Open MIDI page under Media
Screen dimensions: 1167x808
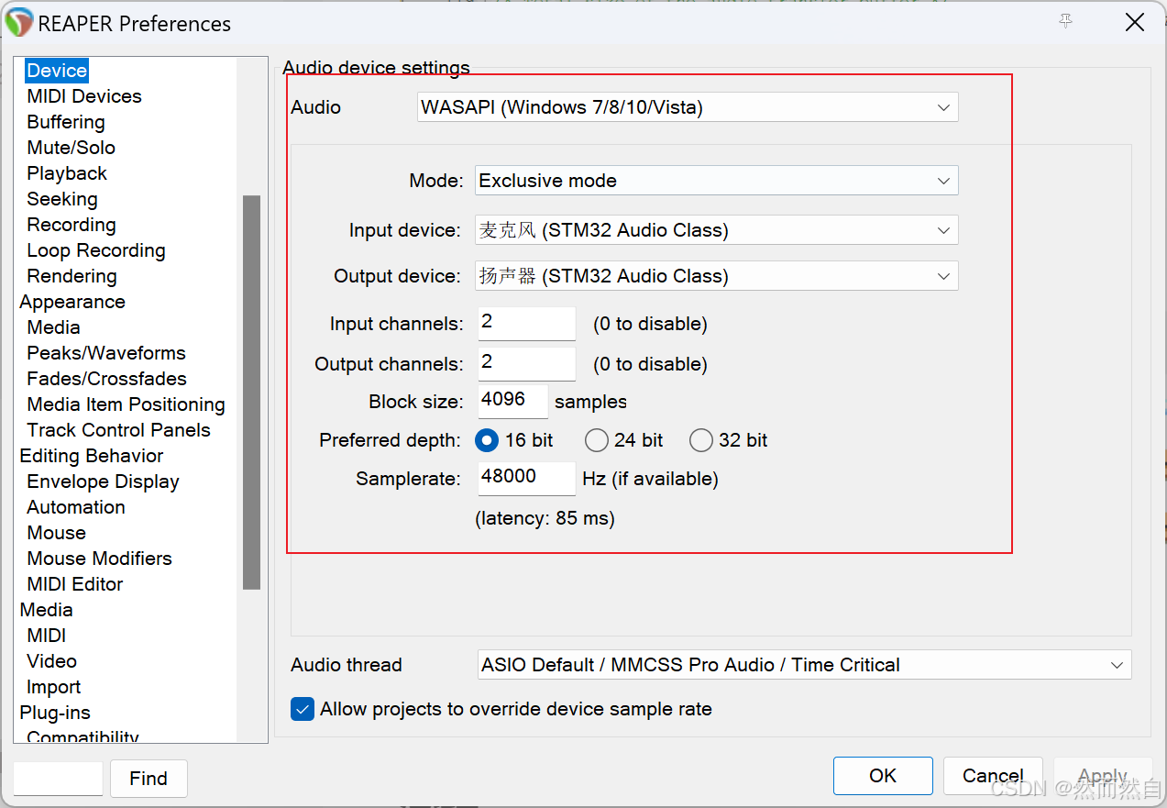[47, 636]
